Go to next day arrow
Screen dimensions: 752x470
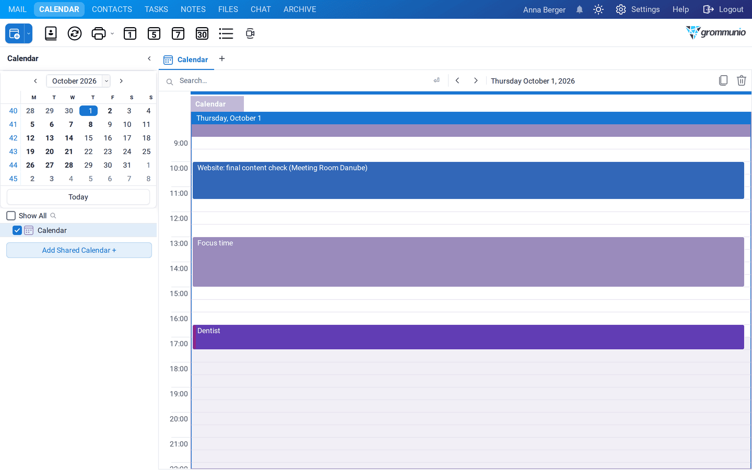(x=476, y=80)
